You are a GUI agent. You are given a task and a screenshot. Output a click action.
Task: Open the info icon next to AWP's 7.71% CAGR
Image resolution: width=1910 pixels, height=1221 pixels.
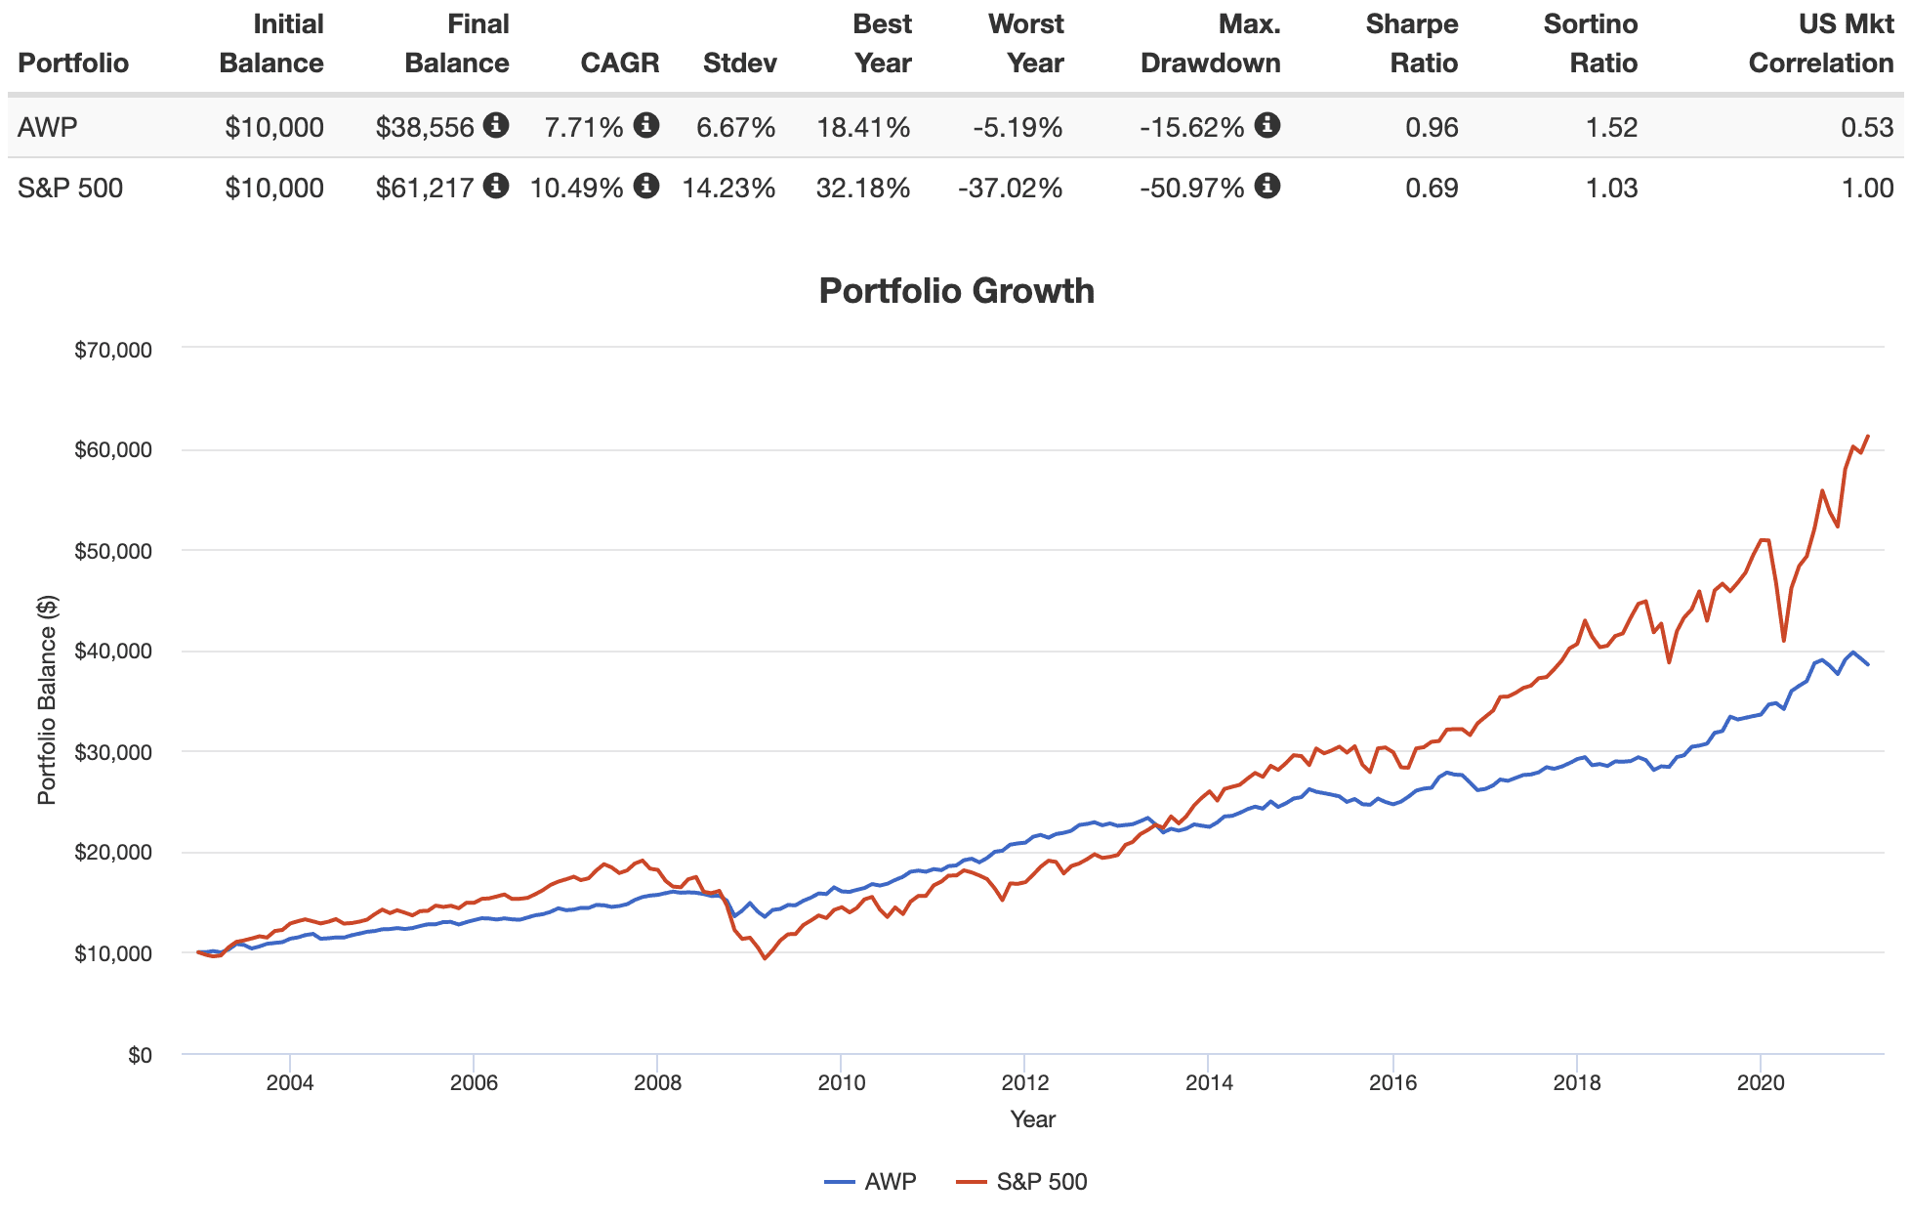click(645, 125)
